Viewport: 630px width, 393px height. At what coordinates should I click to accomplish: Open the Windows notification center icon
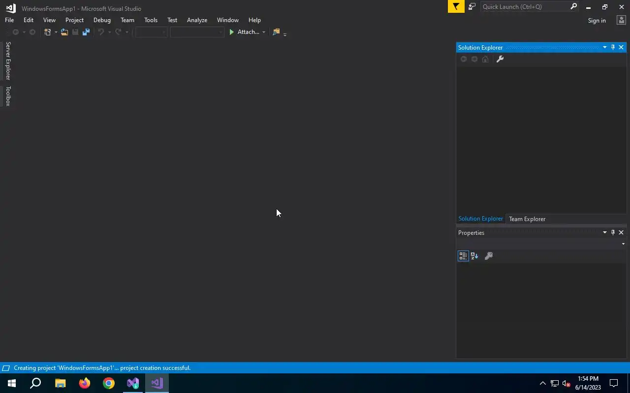(614, 383)
